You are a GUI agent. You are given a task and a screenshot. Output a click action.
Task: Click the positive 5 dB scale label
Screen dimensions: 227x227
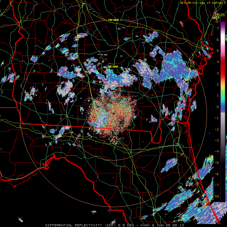[218, 51]
